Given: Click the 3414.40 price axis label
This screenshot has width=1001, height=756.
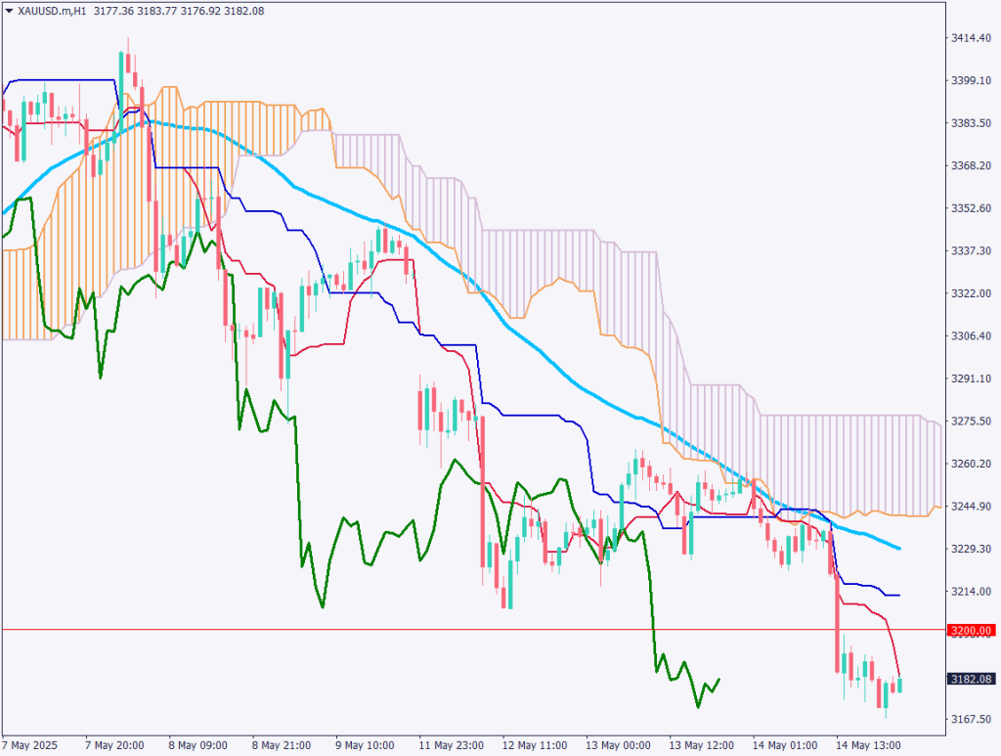Looking at the screenshot, I should coord(971,38).
